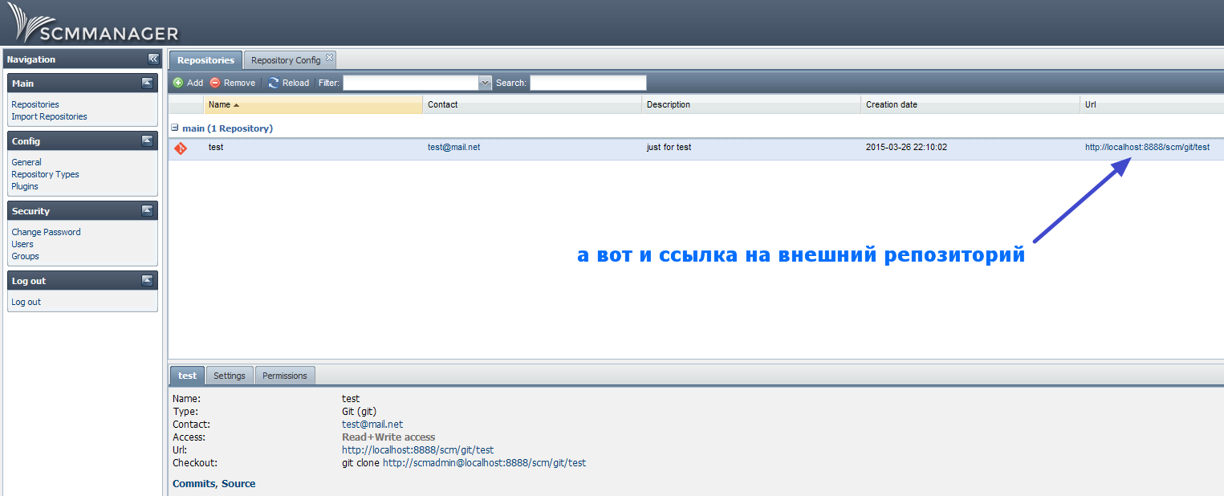Close the Repository Config tab
Viewport: 1224px width, 496px height.
click(329, 58)
